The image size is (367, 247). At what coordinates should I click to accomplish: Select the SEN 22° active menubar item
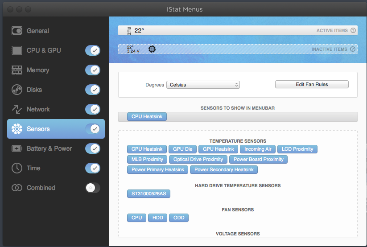[136, 31]
